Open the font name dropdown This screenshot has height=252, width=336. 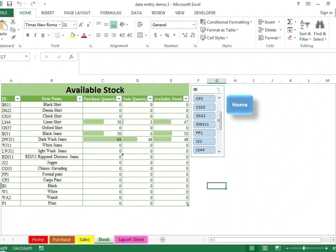click(x=59, y=25)
